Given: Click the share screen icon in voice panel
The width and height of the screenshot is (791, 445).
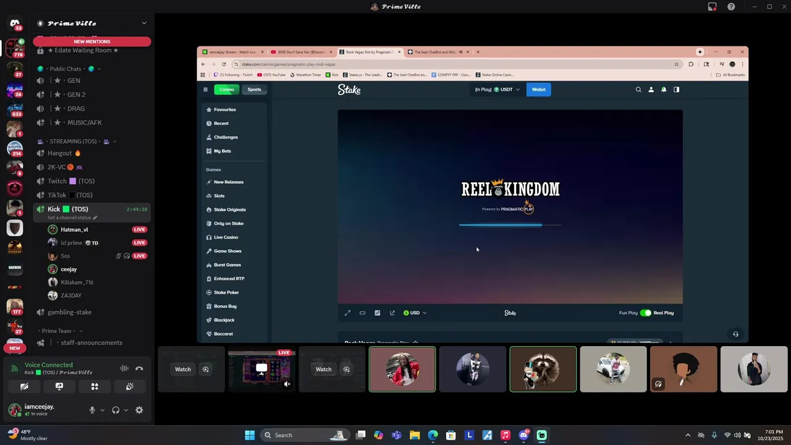Looking at the screenshot, I should tap(59, 386).
